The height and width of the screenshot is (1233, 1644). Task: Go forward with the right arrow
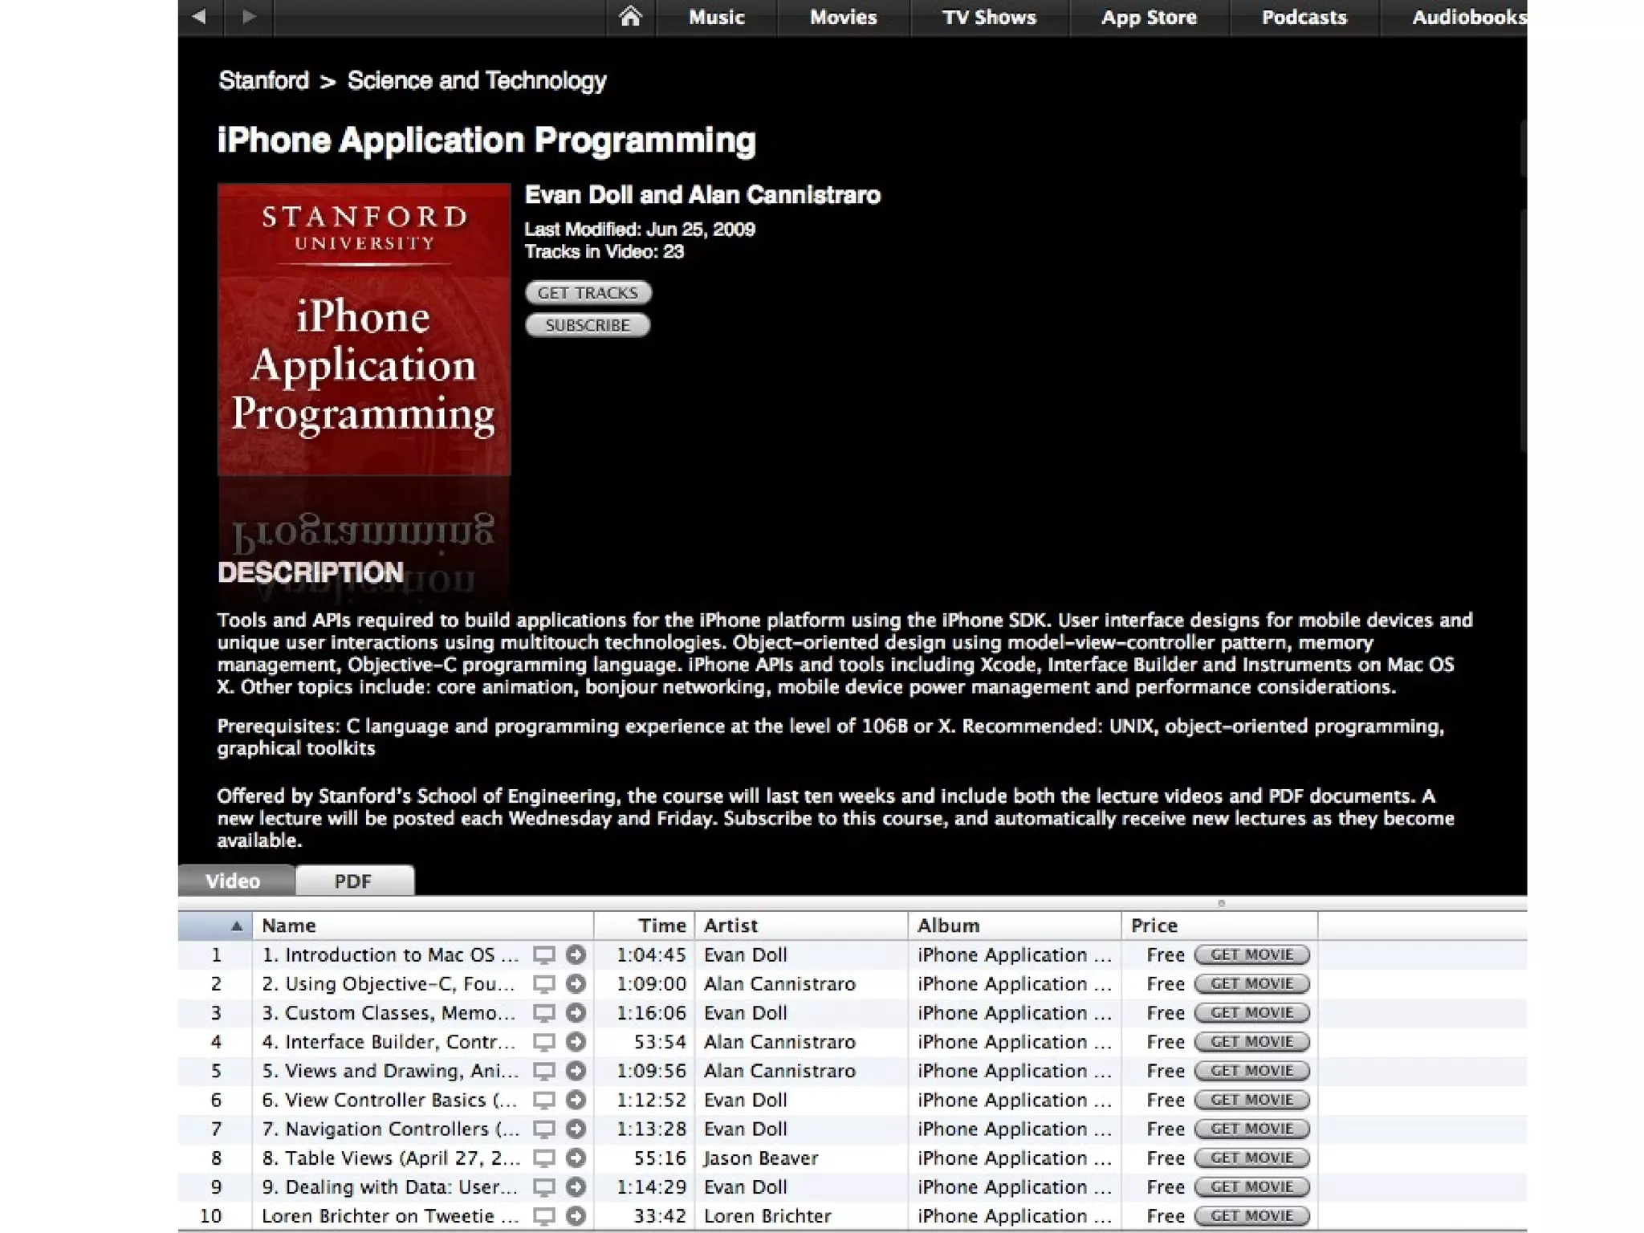249,16
